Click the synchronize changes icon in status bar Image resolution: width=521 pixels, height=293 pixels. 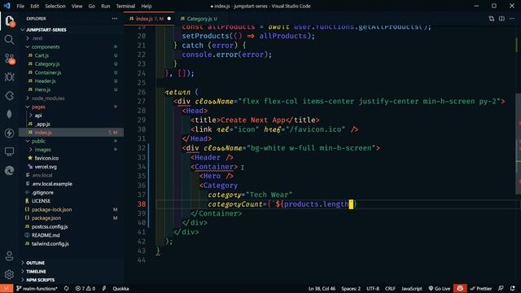tap(67, 288)
